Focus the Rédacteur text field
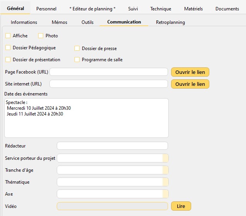Screen dimensions: 246x216 (x=112, y=146)
